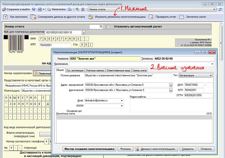The height and width of the screenshot is (158, 225).
Task: Click the blue refresh arrows icon
Action: [x=220, y=9]
